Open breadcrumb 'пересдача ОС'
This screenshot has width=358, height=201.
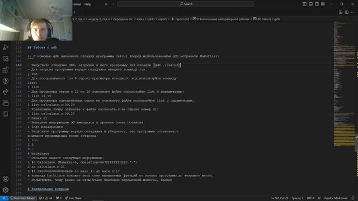coord(123,19)
